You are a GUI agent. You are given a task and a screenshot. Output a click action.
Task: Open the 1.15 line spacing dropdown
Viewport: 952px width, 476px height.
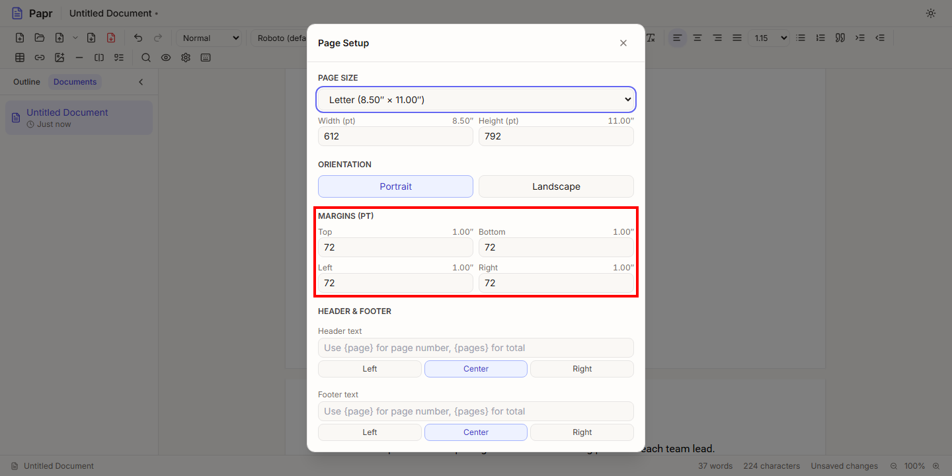click(x=770, y=38)
